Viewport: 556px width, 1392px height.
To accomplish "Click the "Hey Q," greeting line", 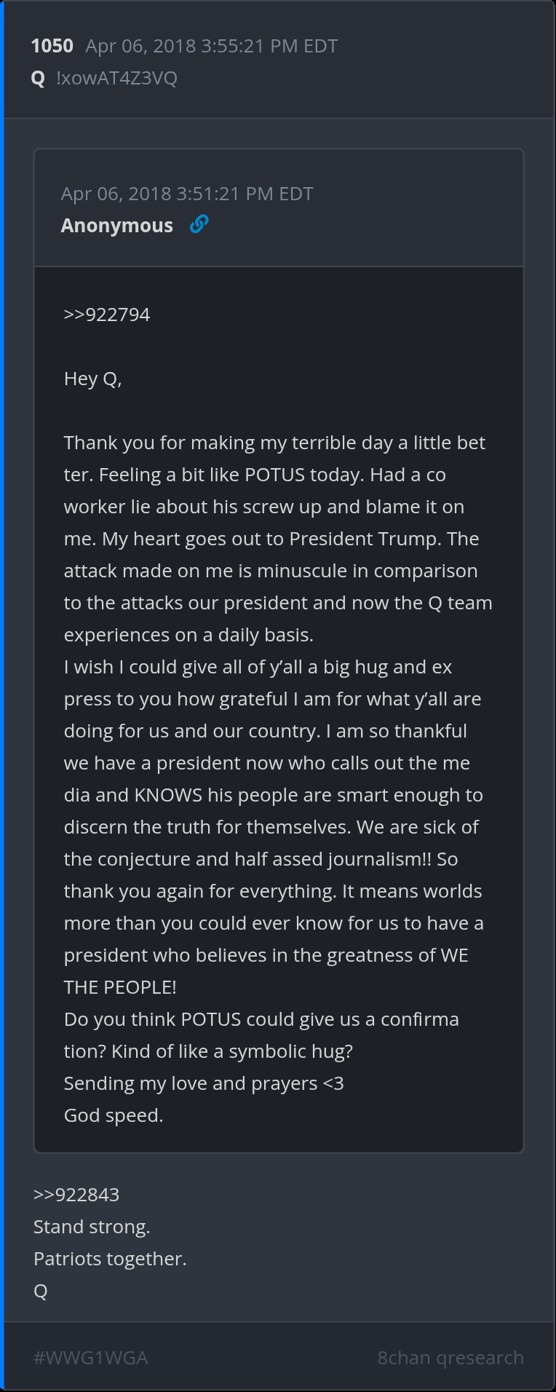I will coord(92,379).
